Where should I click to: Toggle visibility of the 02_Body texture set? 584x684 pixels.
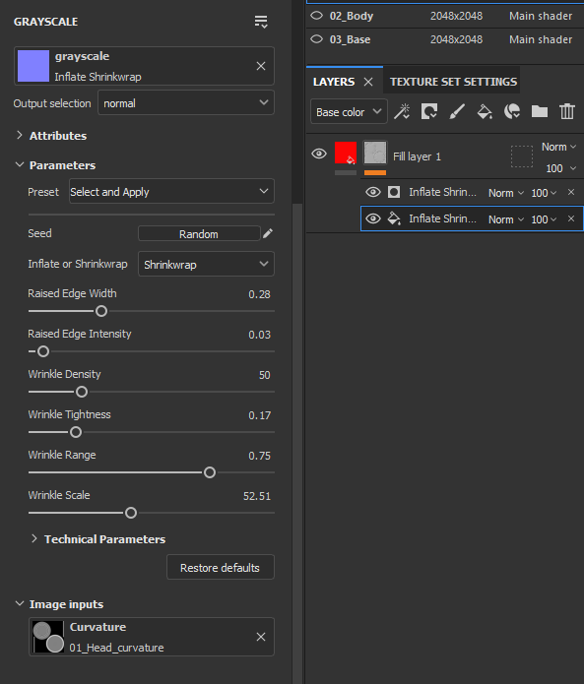316,16
